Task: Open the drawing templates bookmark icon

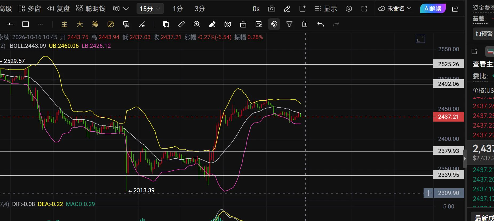Action: click(x=166, y=24)
